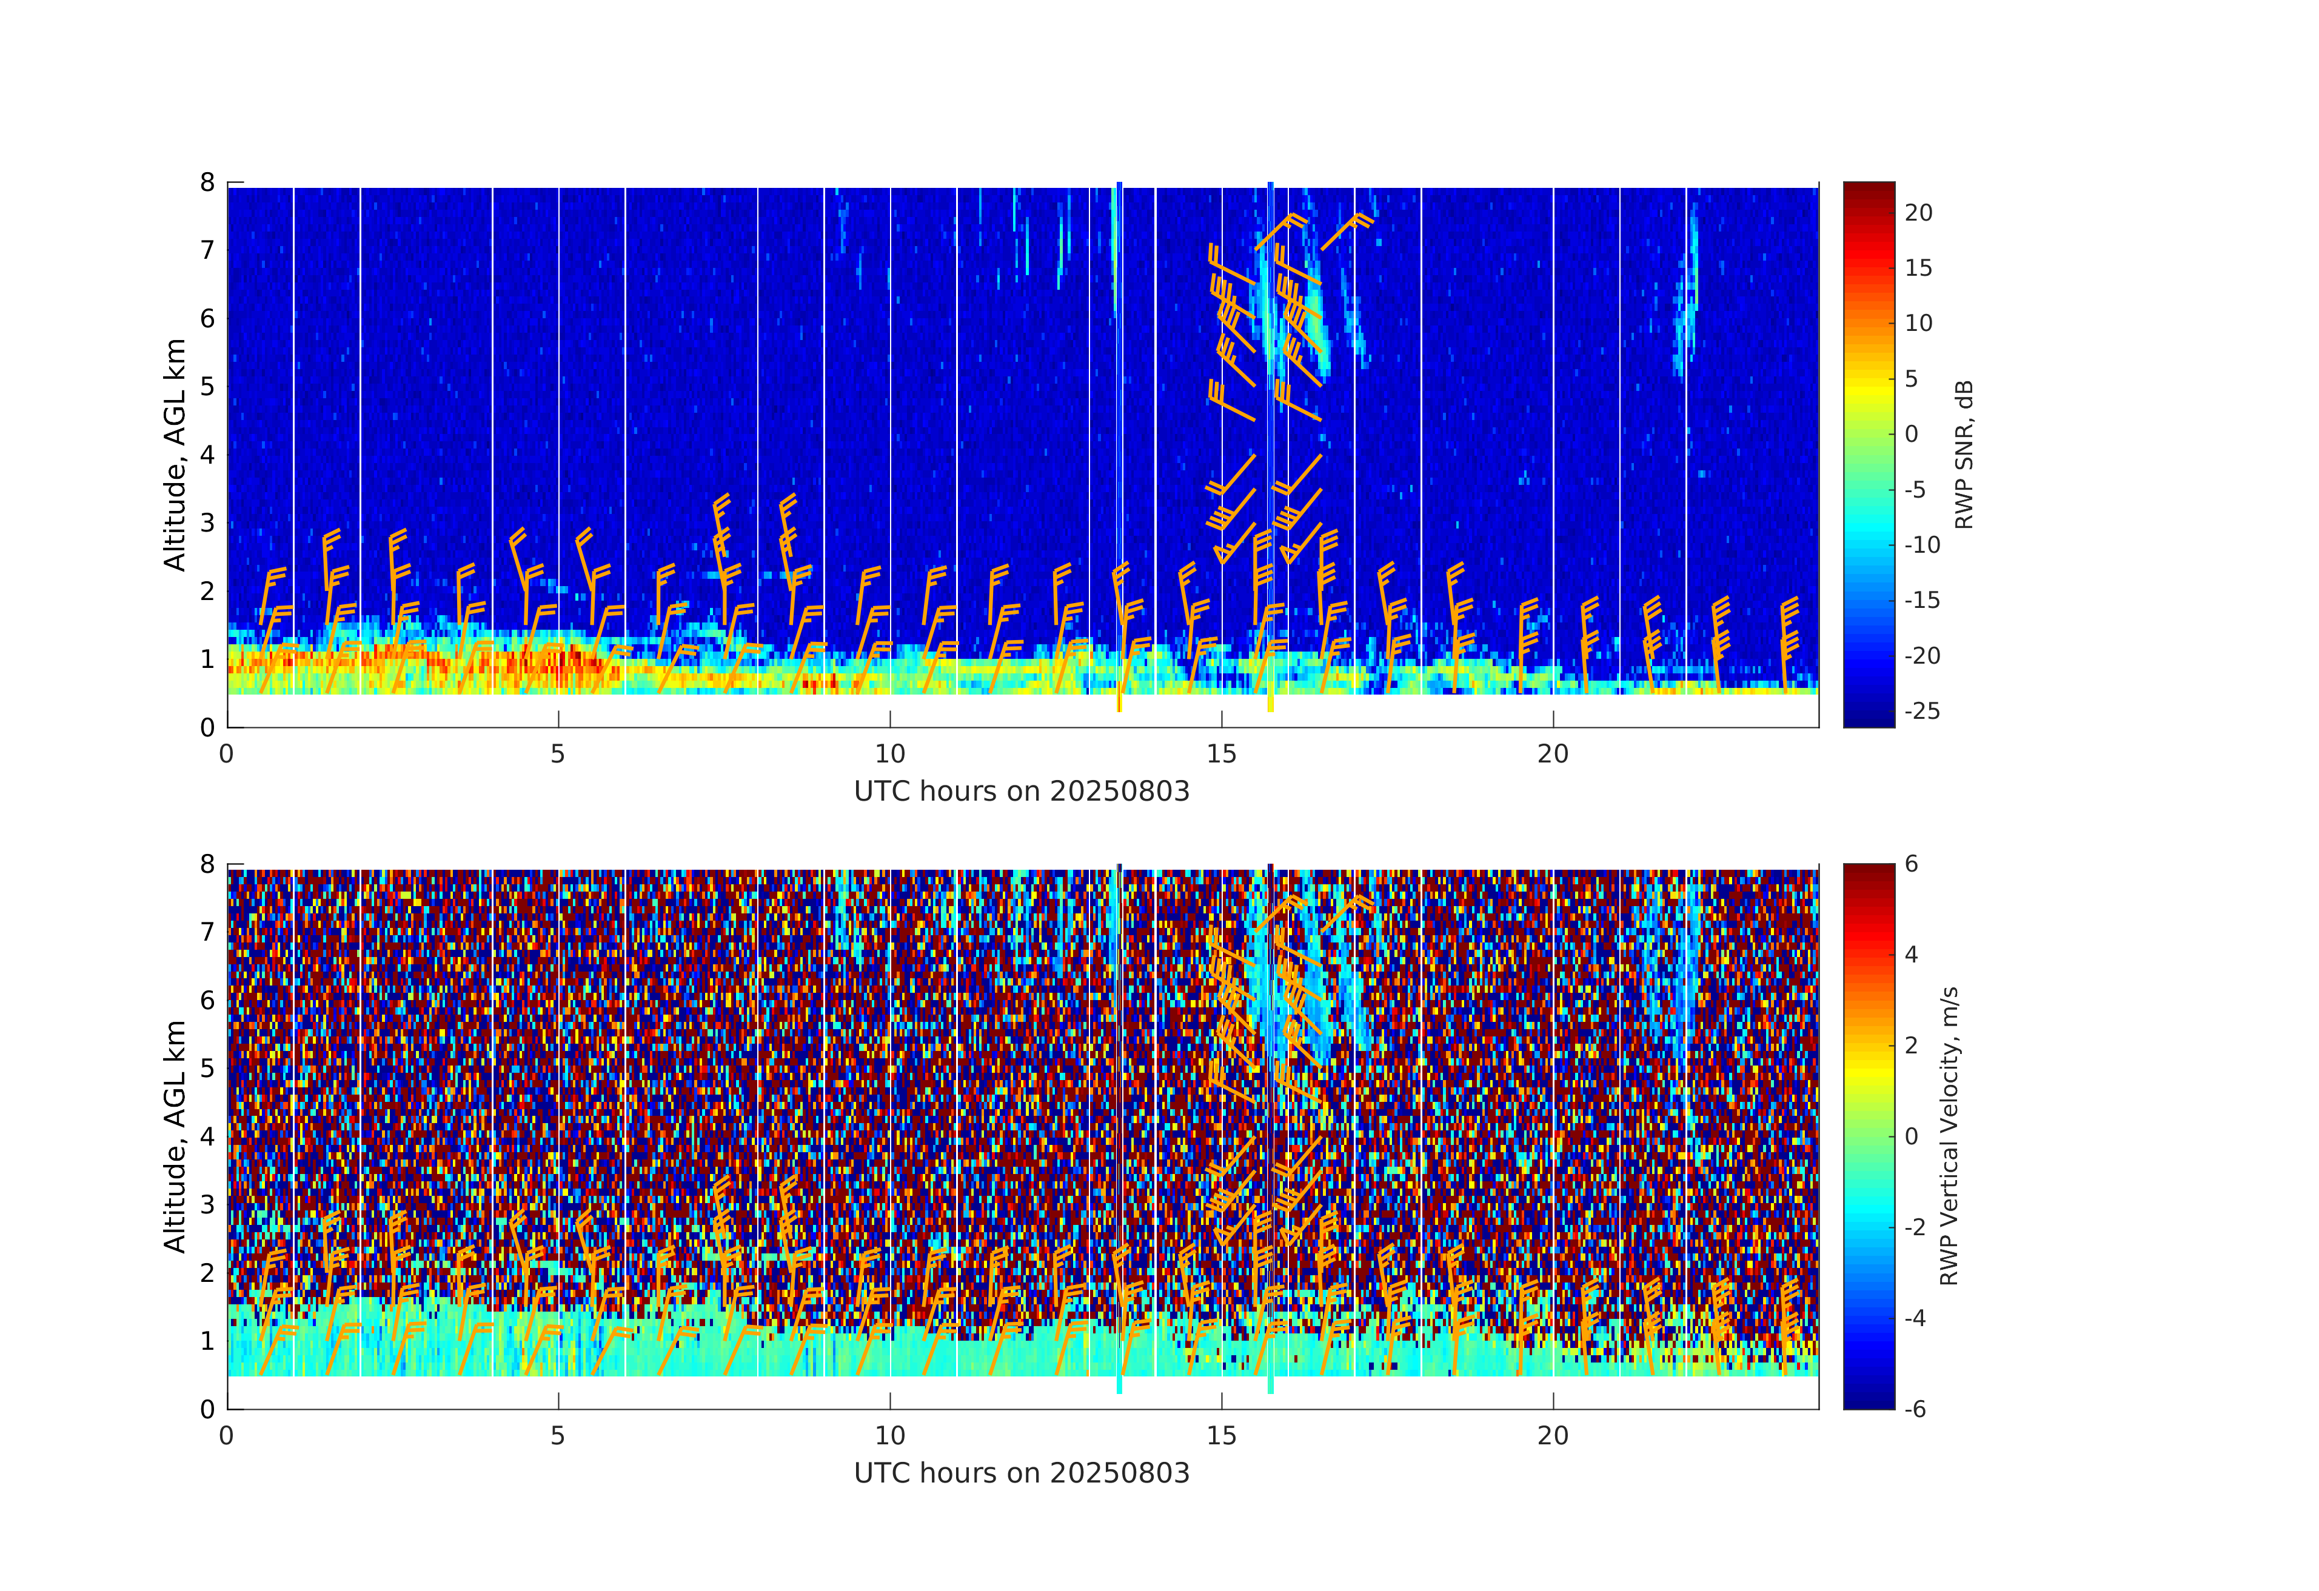Click the 20 dB tick on the SNR colorbar
The width and height of the screenshot is (2319, 1591).
(1918, 213)
